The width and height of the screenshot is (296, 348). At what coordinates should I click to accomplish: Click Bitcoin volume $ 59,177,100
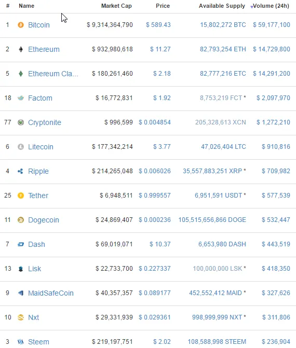click(x=271, y=25)
